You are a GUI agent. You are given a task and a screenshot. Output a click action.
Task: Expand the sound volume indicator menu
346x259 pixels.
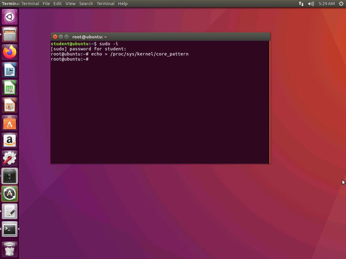311,4
